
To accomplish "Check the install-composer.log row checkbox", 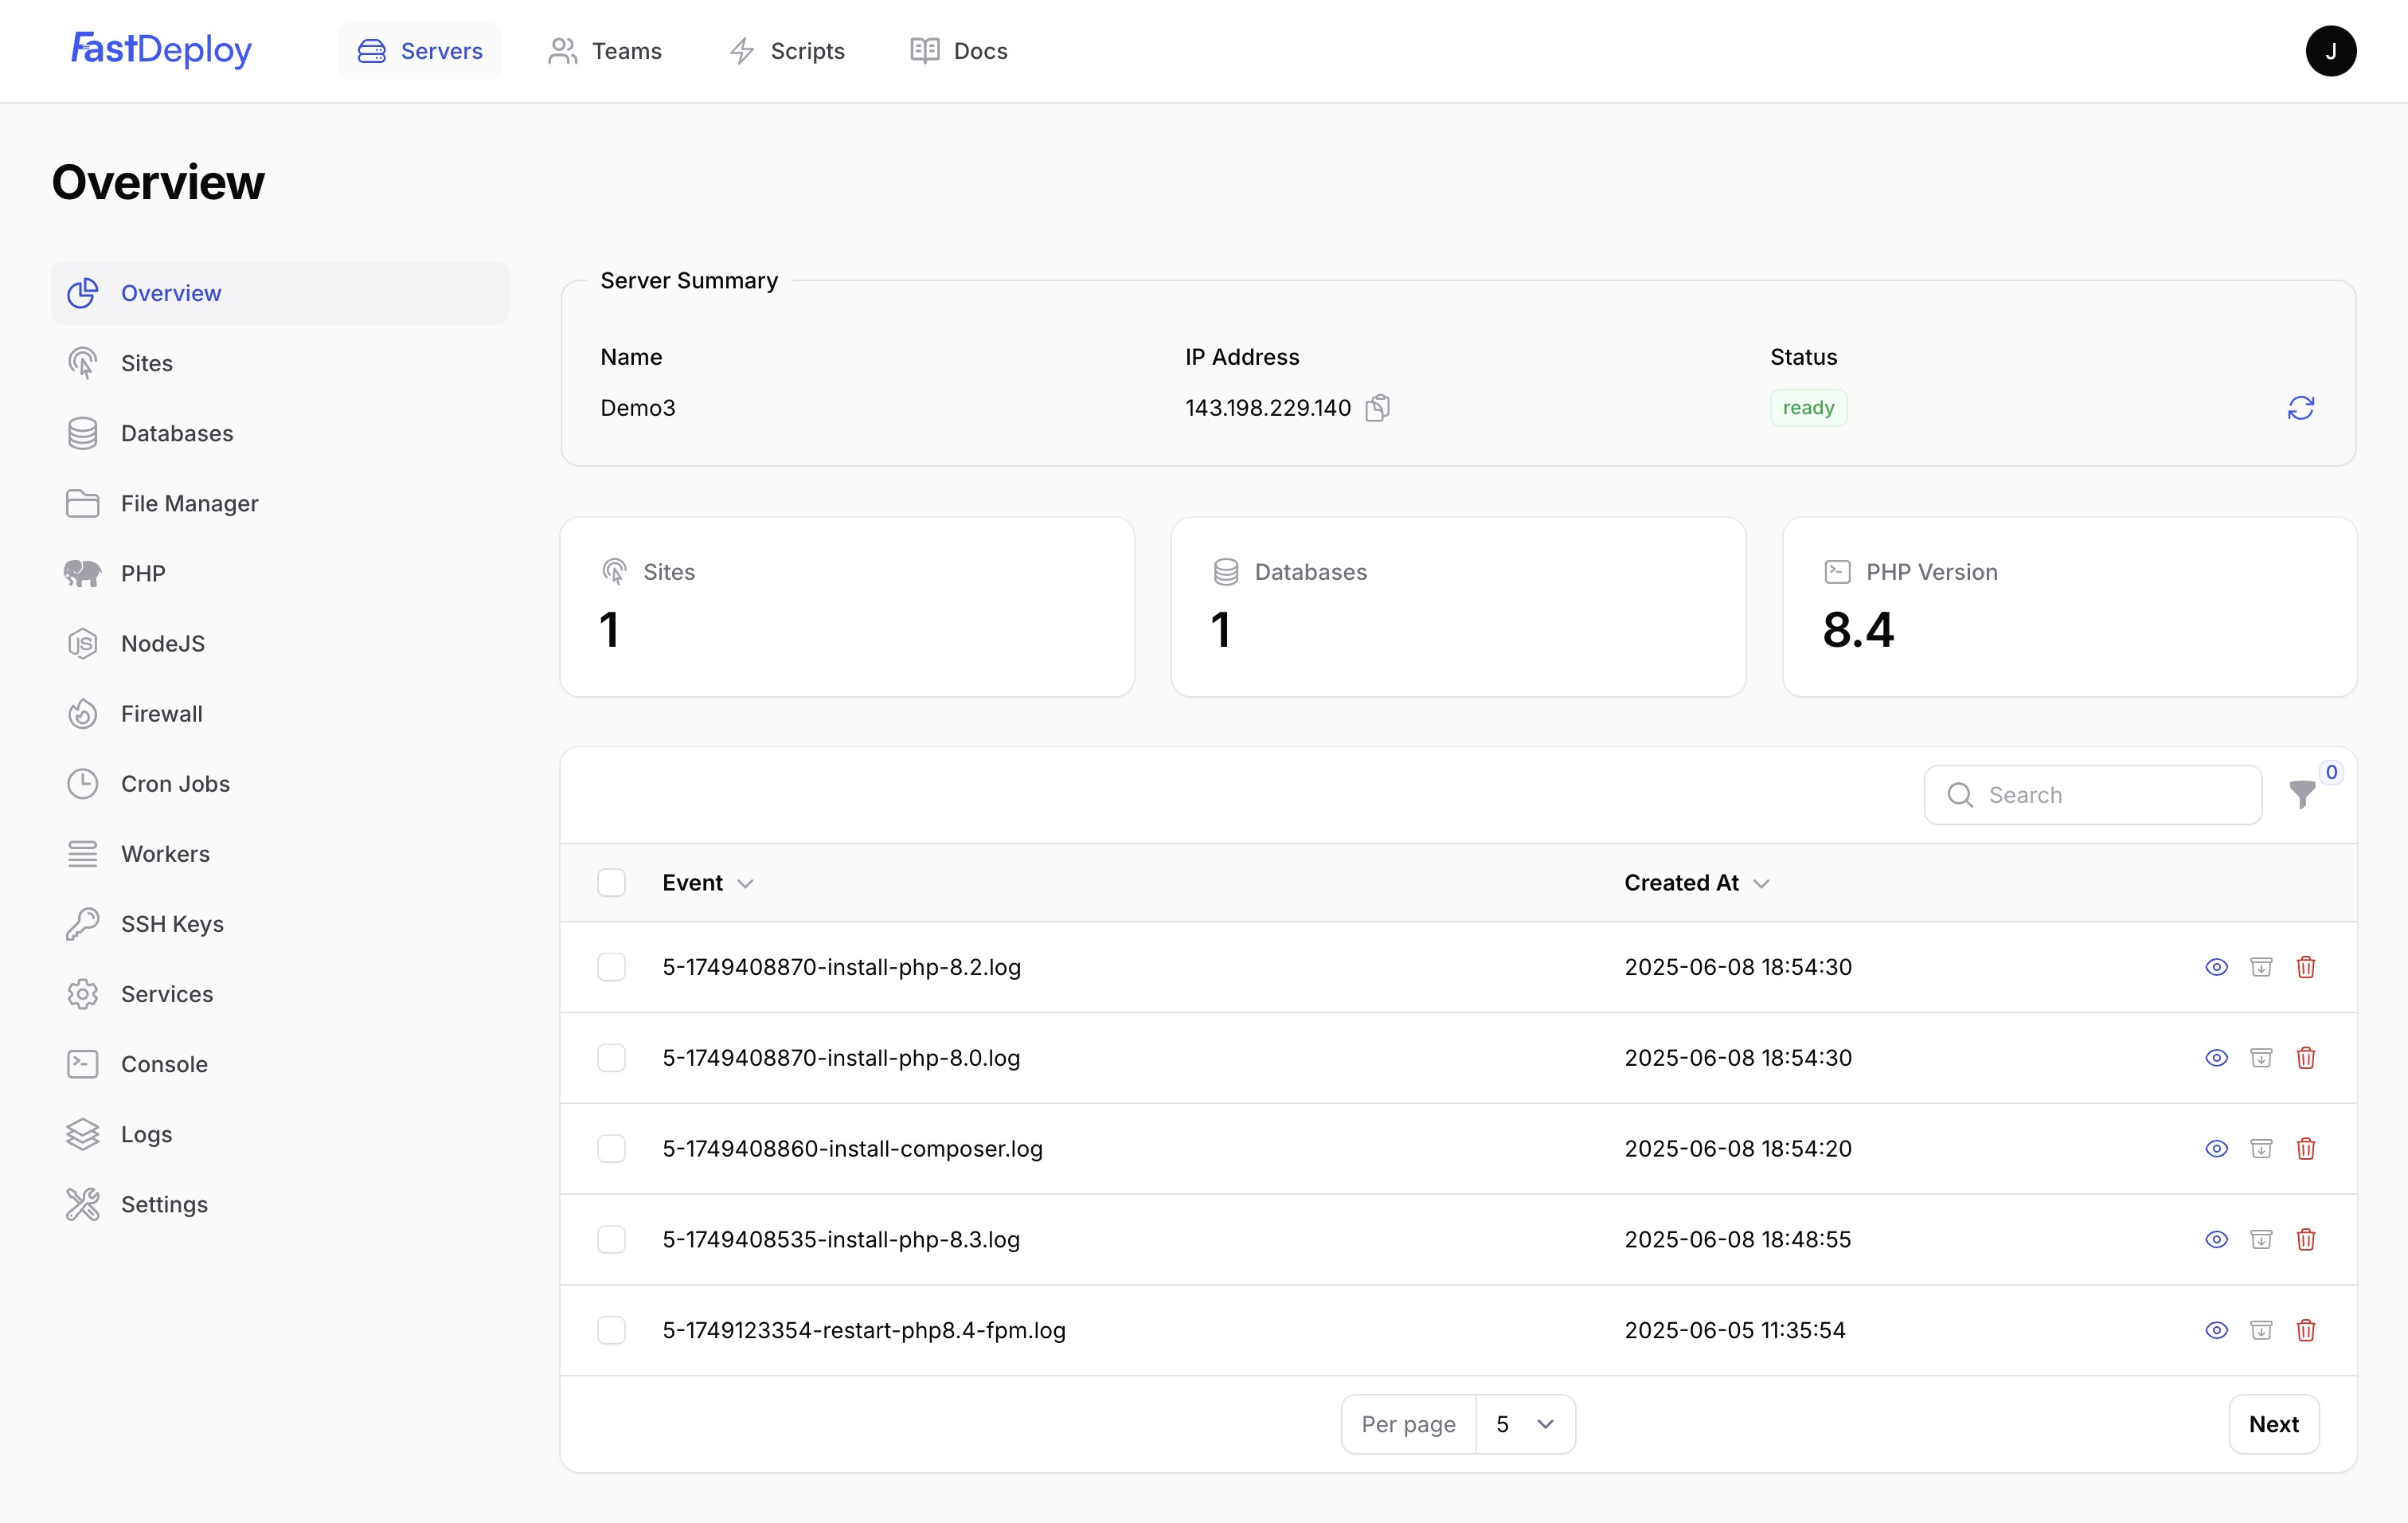I will 611,1149.
